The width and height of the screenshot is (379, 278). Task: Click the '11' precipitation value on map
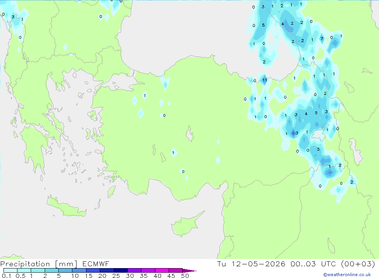point(265,80)
